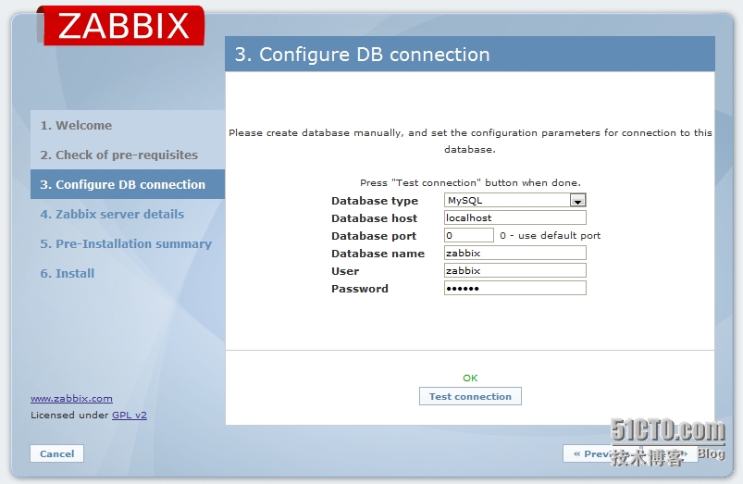The width and height of the screenshot is (743, 484).
Task: Click the 'User' label
Action: tap(345, 271)
